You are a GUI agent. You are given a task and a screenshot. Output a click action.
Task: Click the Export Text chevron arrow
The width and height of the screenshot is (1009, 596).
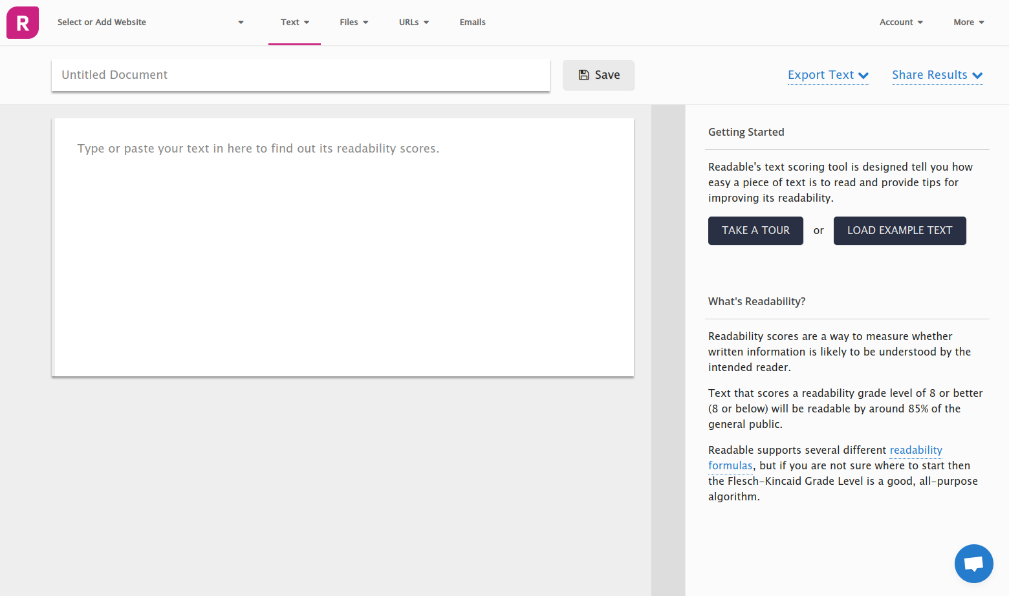click(x=863, y=76)
